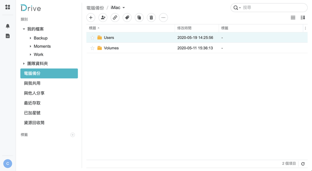Screen dimensions: 312x171
Task: Click the tag label icon
Action: tap(127, 18)
